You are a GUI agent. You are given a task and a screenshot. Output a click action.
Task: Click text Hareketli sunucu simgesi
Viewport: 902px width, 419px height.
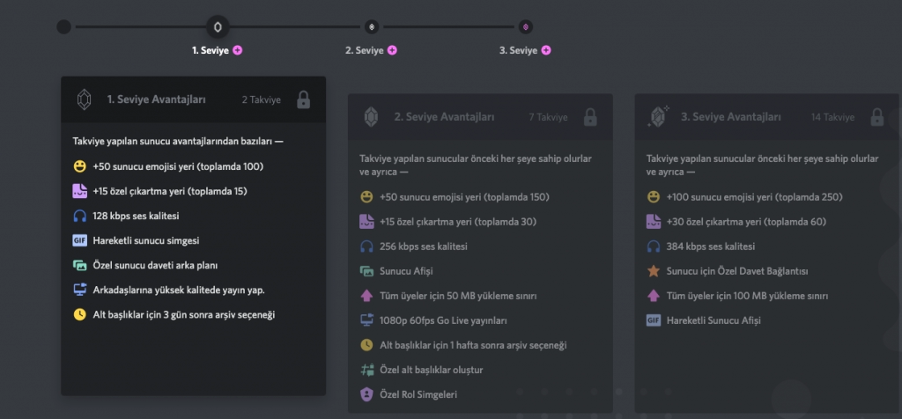tap(146, 241)
